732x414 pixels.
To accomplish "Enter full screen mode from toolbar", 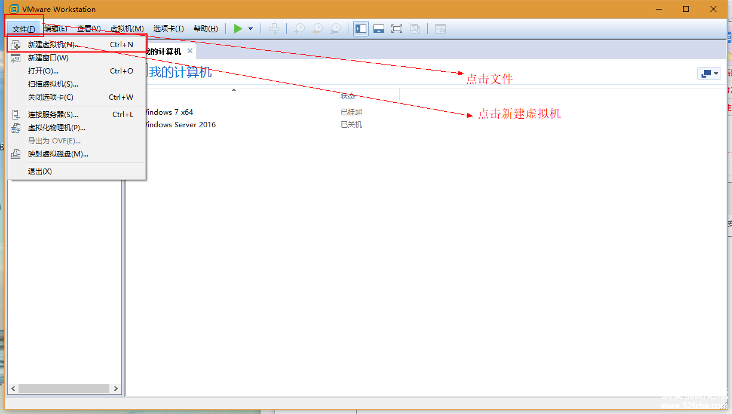I will (396, 29).
